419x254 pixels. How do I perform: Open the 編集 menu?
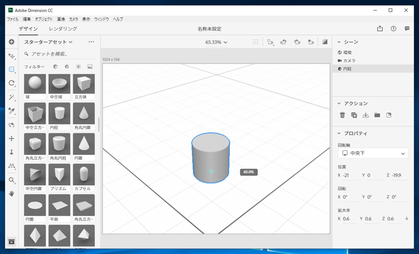[x=27, y=19]
